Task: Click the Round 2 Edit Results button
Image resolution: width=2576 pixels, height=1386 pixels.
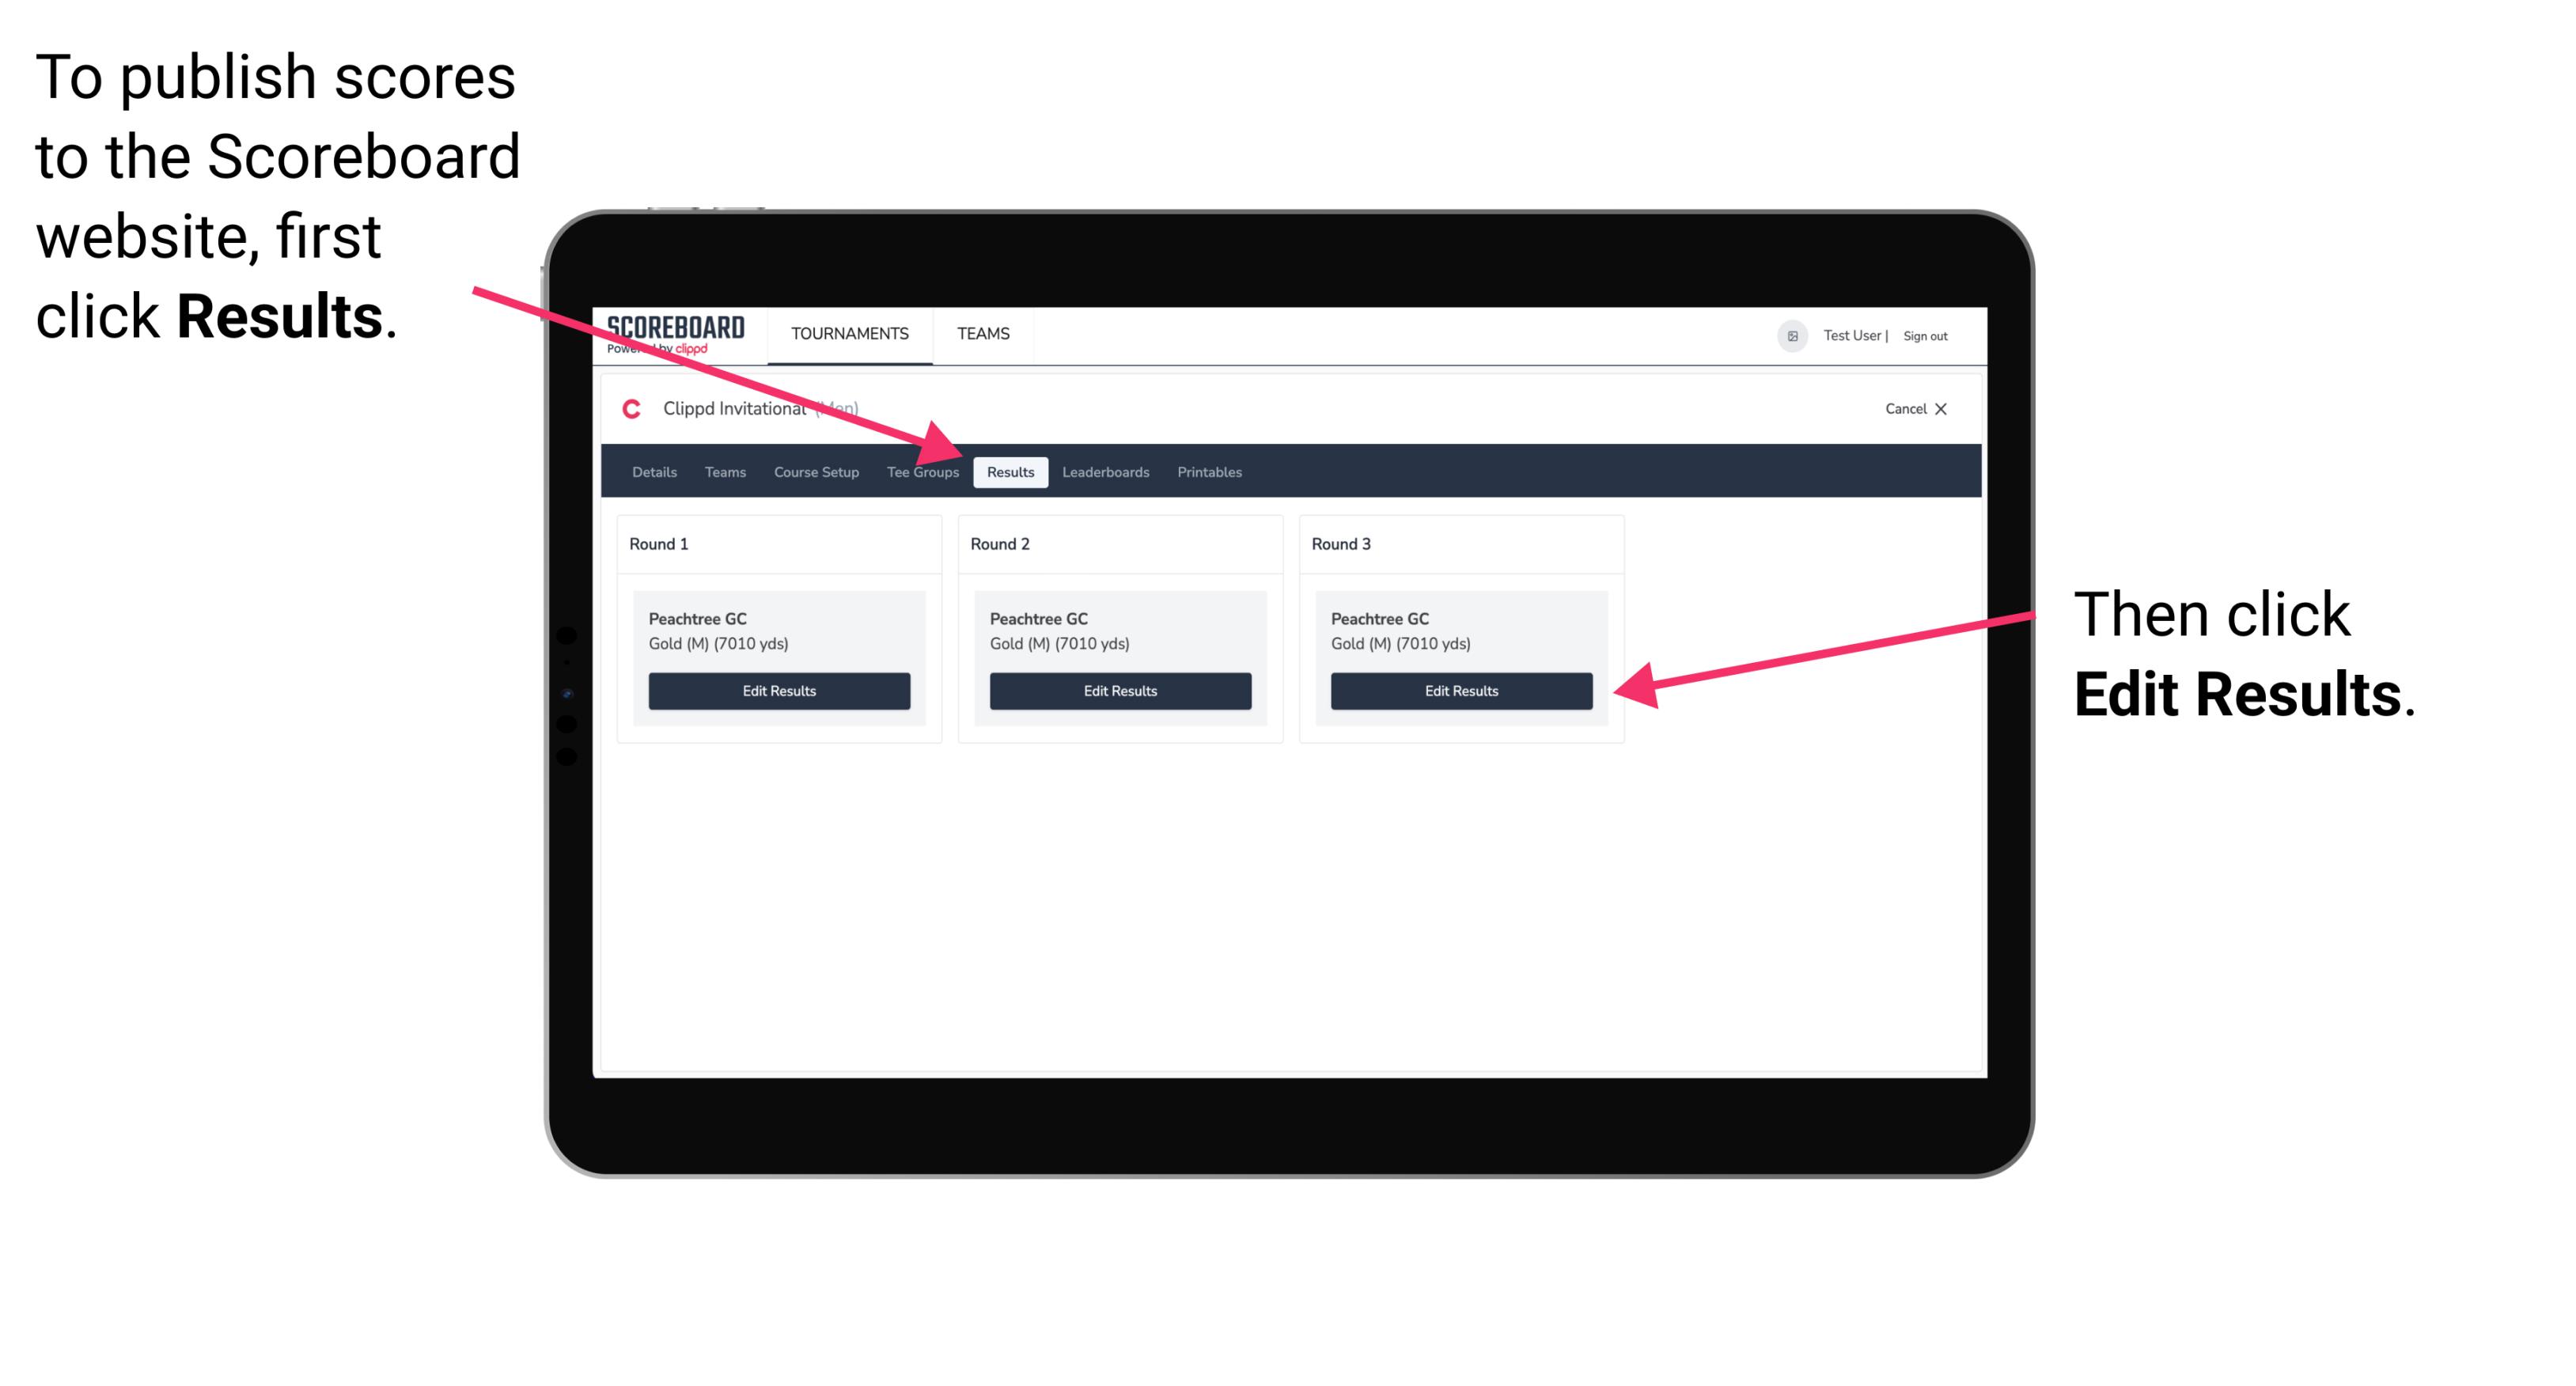Action: [1119, 691]
